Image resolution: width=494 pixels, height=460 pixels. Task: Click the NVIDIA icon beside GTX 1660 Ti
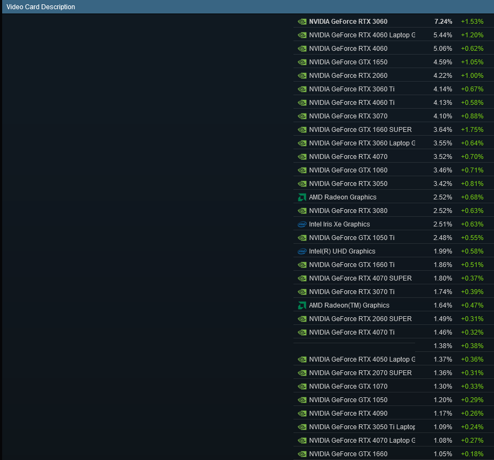pos(302,265)
